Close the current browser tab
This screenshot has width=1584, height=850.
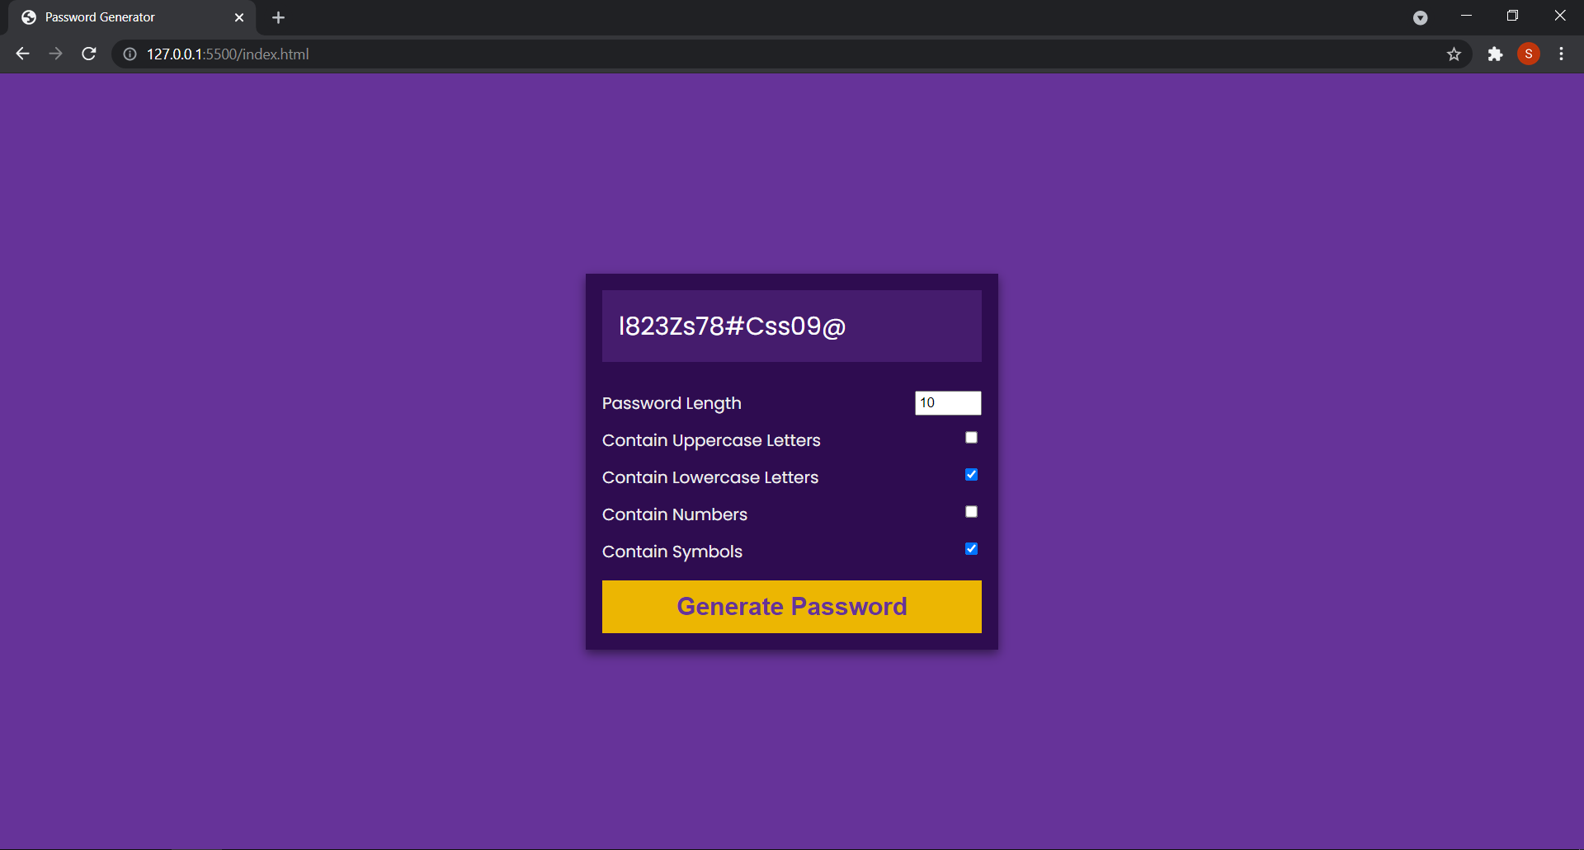pos(240,16)
